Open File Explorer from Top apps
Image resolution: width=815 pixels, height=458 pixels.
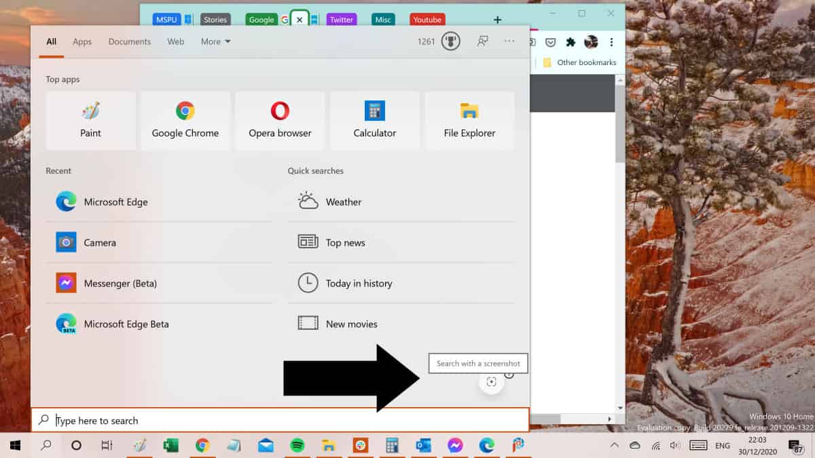(x=469, y=121)
